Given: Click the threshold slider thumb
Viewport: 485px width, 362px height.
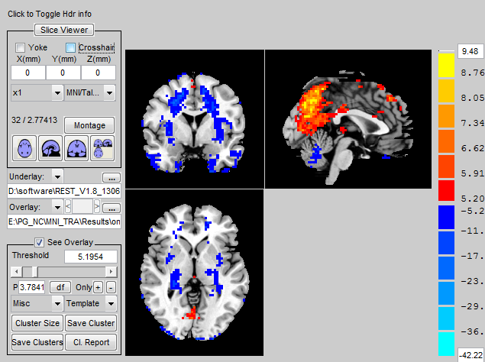Looking at the screenshot, I should click(34, 272).
